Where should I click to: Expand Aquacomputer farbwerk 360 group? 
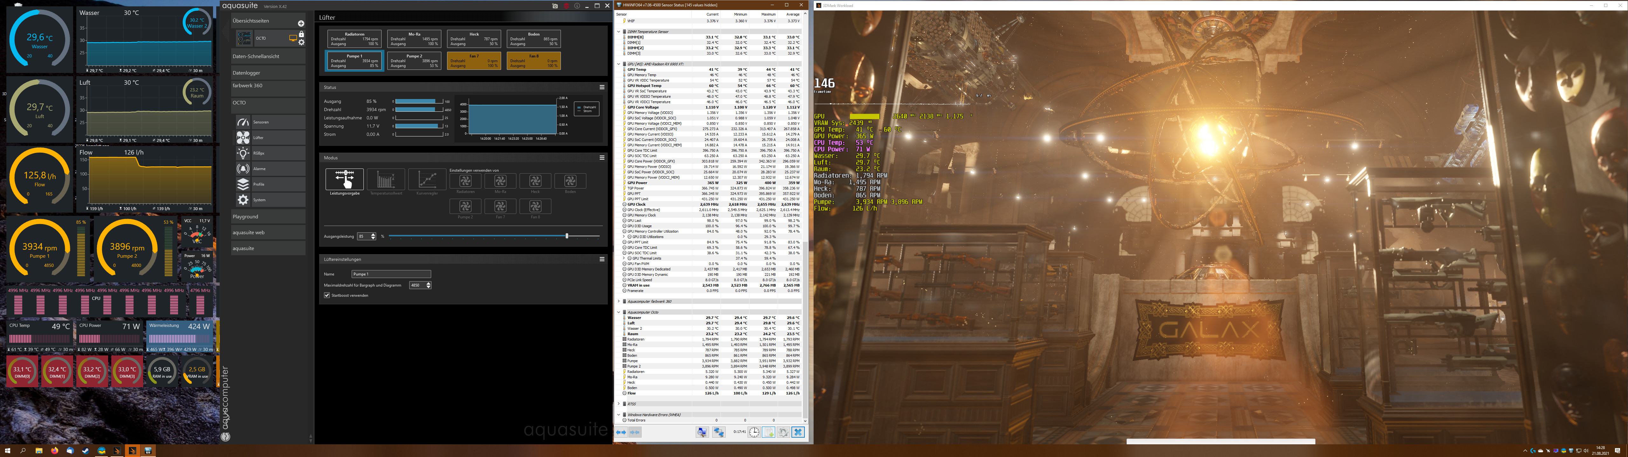point(619,301)
